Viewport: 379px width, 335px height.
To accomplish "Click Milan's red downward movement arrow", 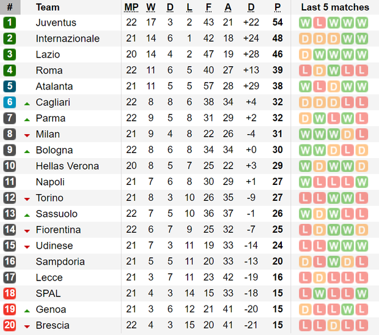I will (x=27, y=135).
